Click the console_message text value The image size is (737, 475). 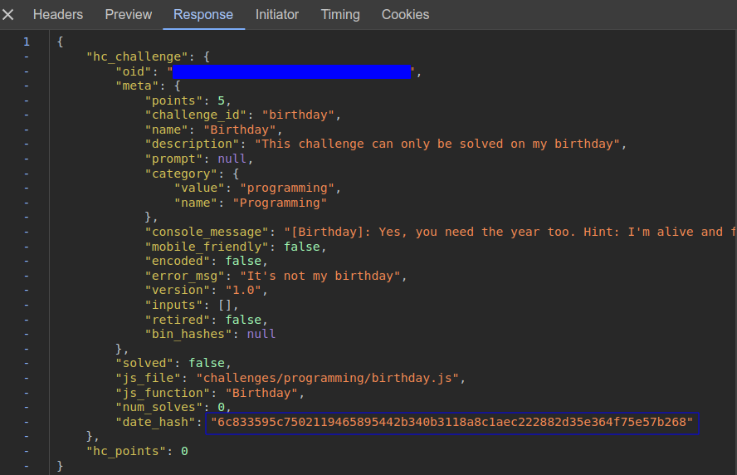pos(510,232)
